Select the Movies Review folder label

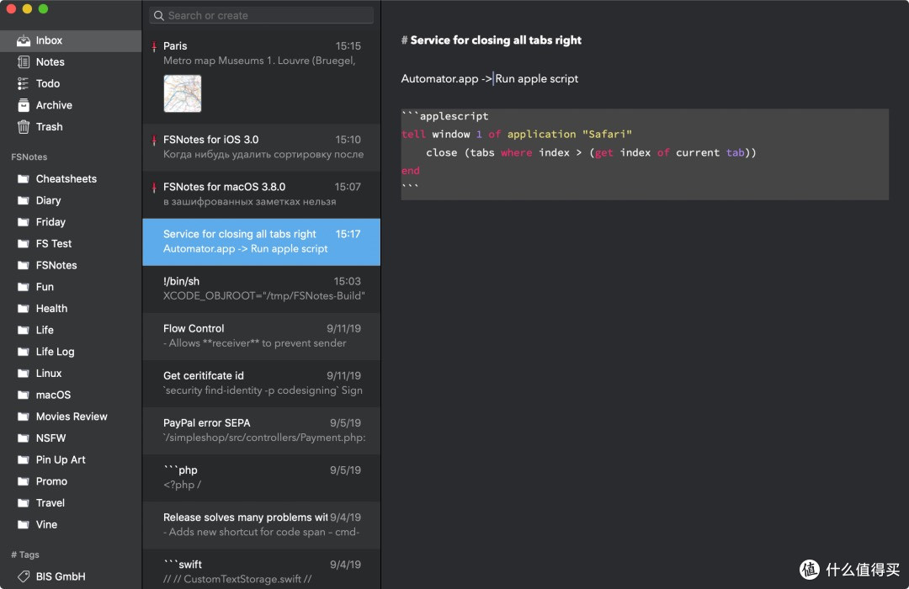coord(72,417)
